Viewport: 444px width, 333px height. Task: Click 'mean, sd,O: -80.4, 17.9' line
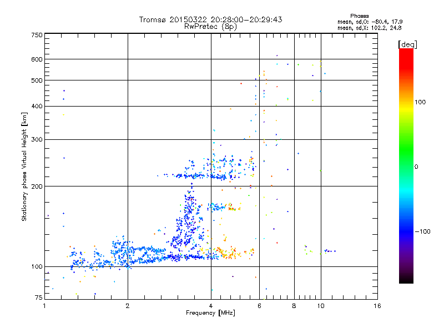(370, 22)
